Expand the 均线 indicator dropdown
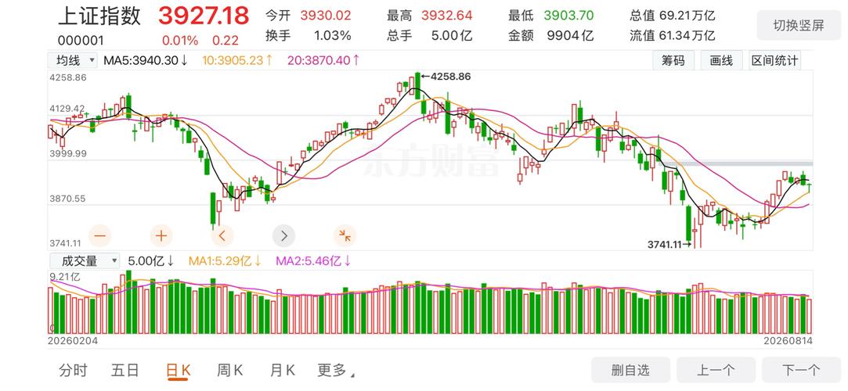This screenshot has width=848, height=391. point(73,60)
